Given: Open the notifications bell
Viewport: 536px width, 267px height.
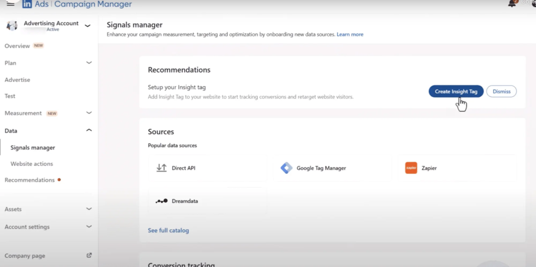Looking at the screenshot, I should pos(512,4).
